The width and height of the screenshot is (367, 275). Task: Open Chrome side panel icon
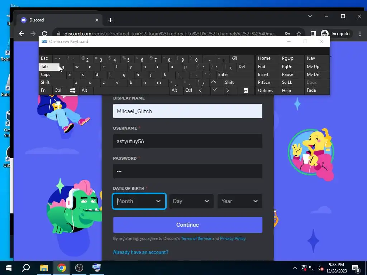(313, 34)
